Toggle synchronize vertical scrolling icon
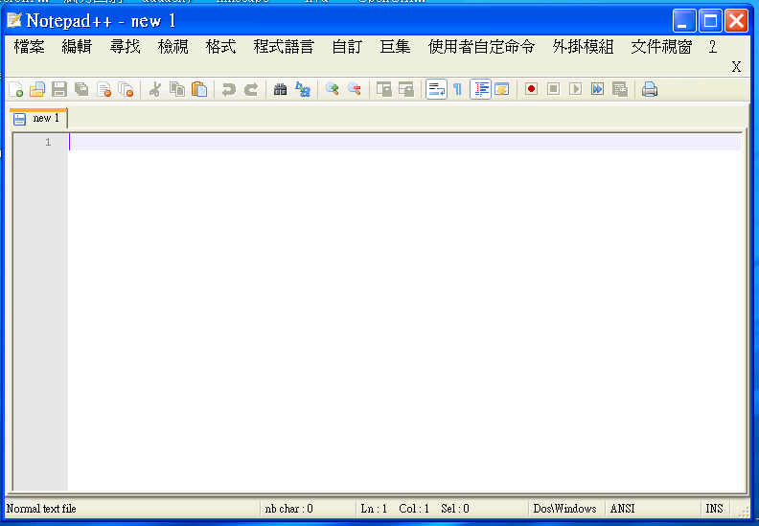This screenshot has width=759, height=526. pos(384,89)
